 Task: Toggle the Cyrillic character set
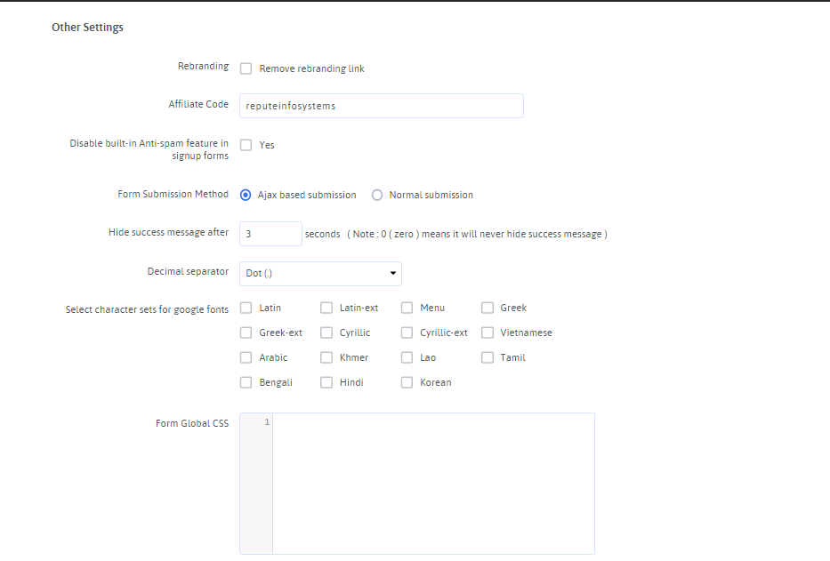pyautogui.click(x=326, y=333)
